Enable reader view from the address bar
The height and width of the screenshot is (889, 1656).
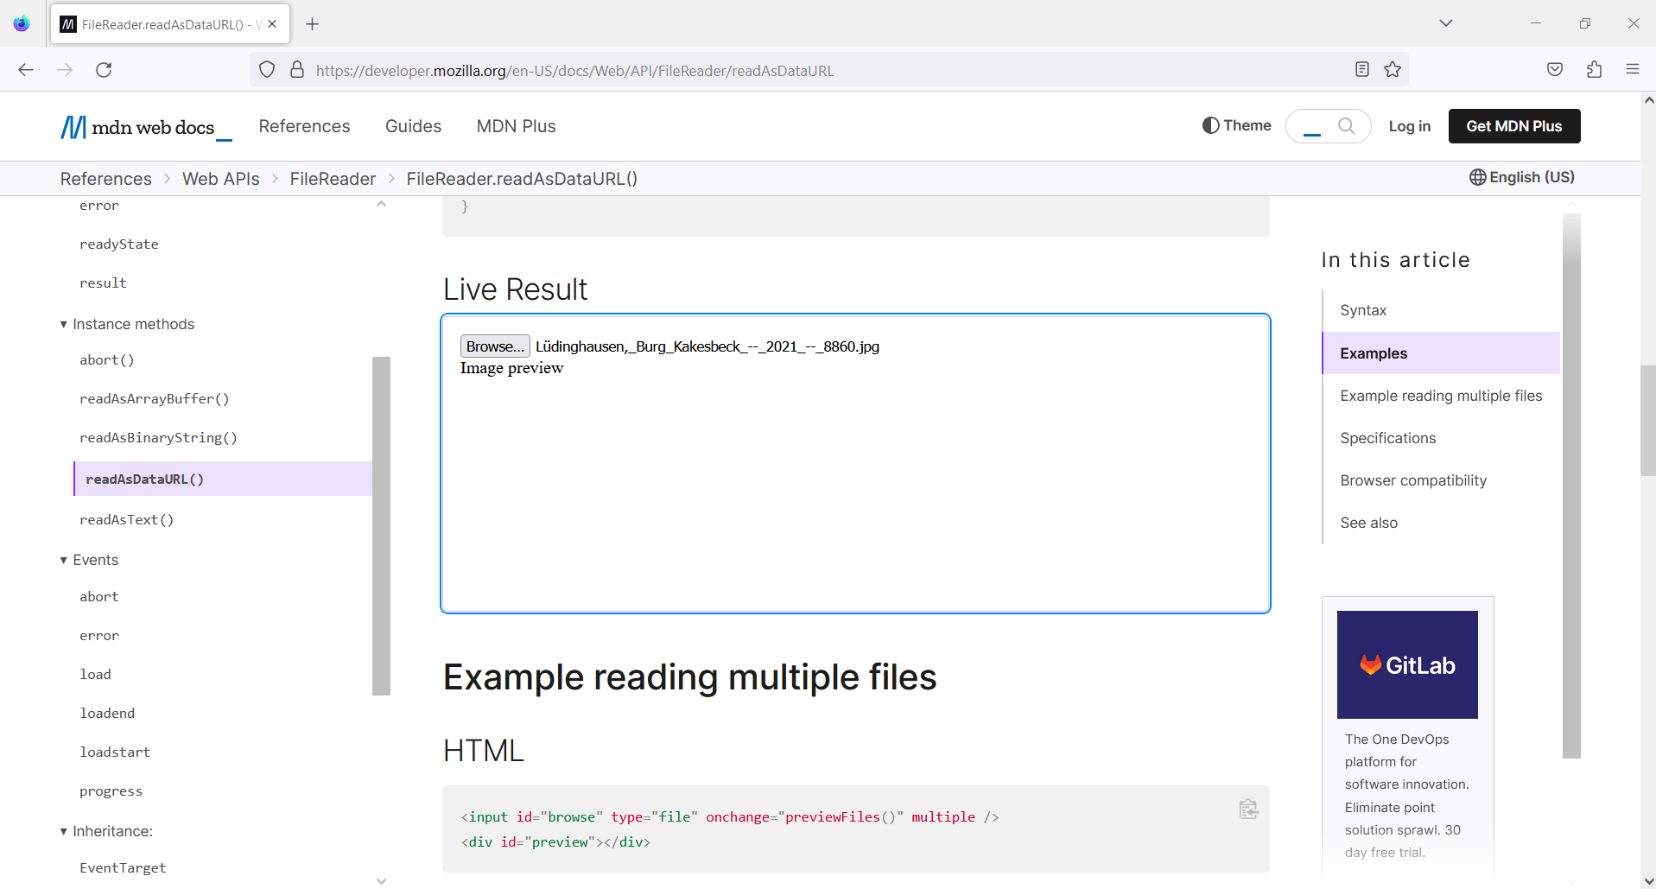[1362, 70]
